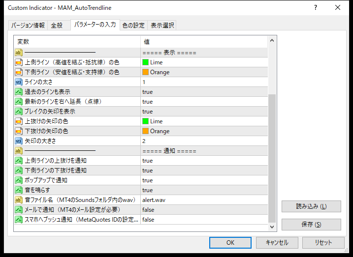Click the string icon beside ===== 通知 ===== row
Image resolution: width=353 pixels, height=257 pixels.
point(19,151)
